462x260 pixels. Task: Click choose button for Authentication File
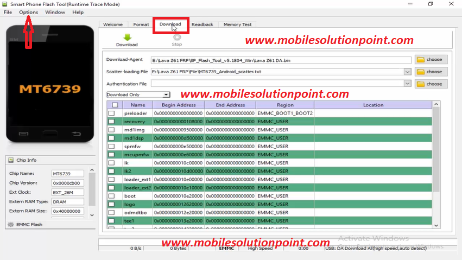pyautogui.click(x=431, y=84)
